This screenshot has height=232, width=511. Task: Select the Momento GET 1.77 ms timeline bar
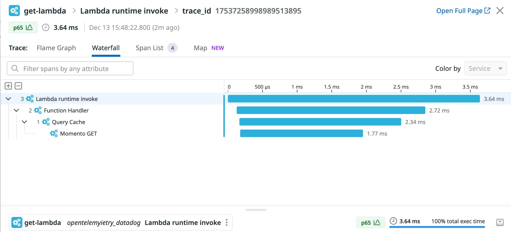coord(301,134)
